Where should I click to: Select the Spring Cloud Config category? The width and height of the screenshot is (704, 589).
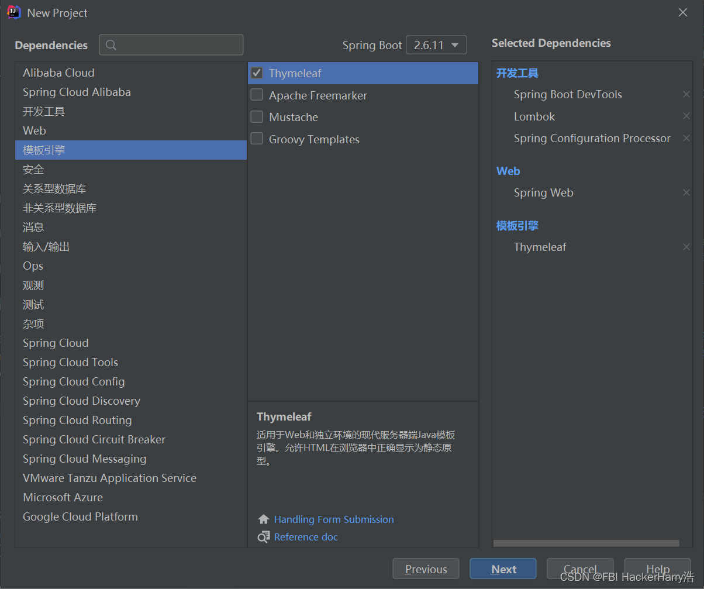[x=131, y=381]
